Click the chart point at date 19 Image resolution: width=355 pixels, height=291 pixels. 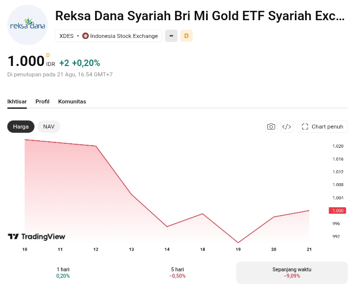click(238, 243)
